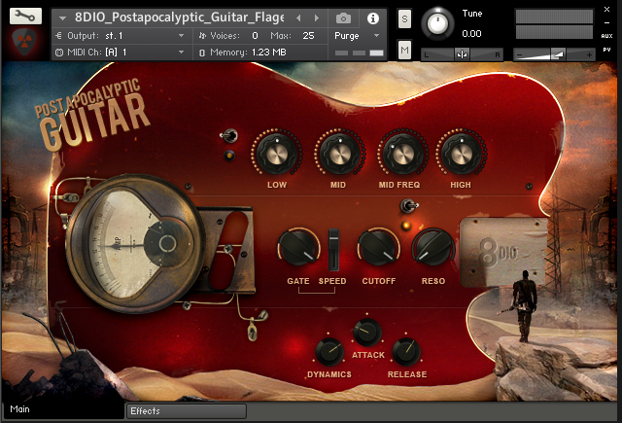Click the CUTOFF knob
This screenshot has height=423, width=622.
pyautogui.click(x=378, y=248)
